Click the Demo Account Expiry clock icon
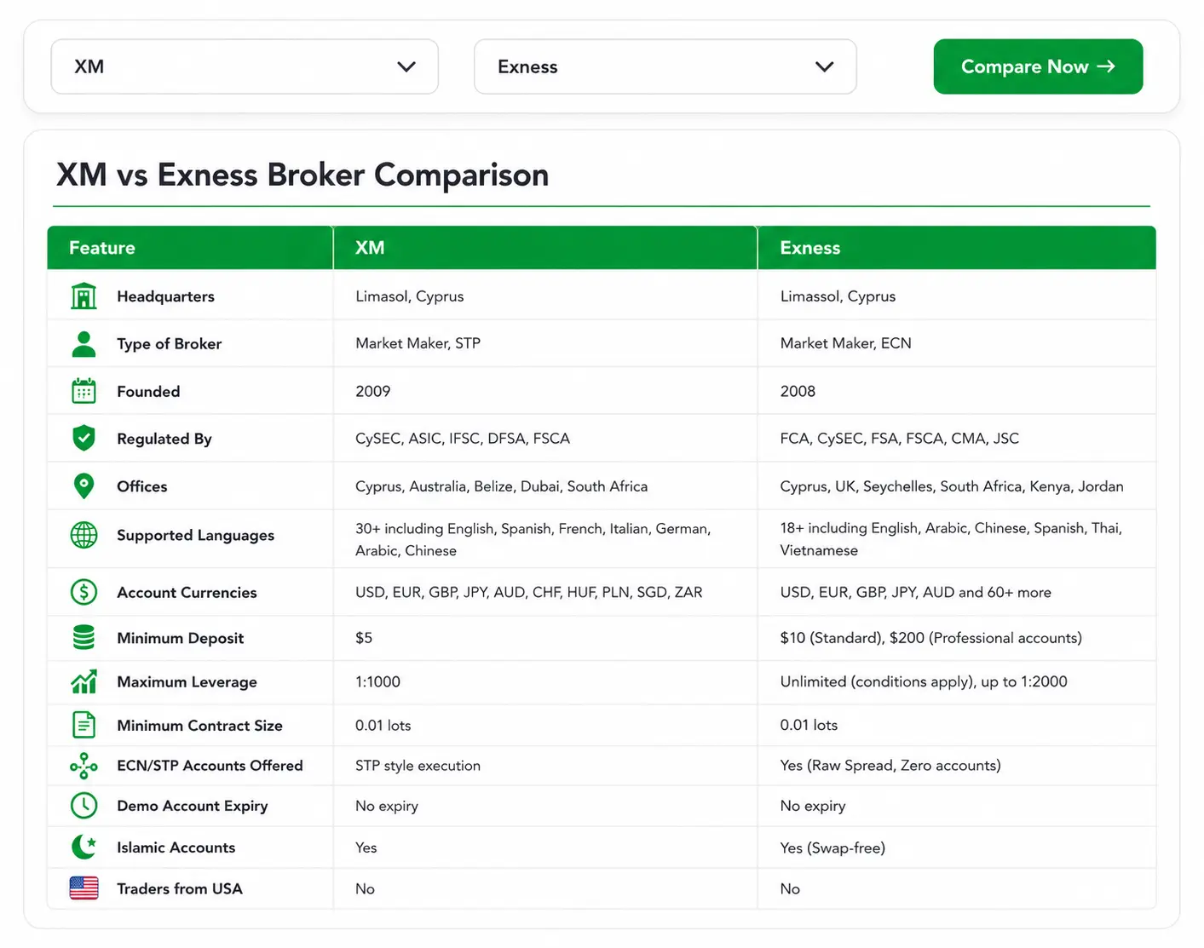This screenshot has width=1204, height=948. tap(84, 805)
